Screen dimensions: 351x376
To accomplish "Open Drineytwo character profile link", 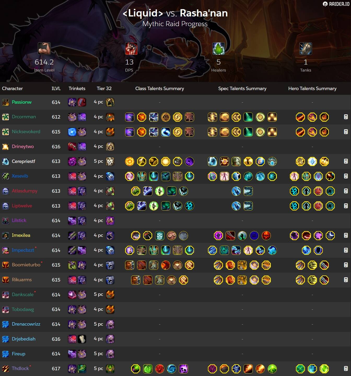I will (23, 146).
